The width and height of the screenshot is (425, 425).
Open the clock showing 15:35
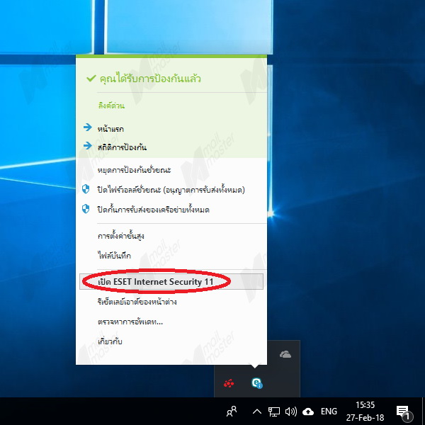coord(365,411)
